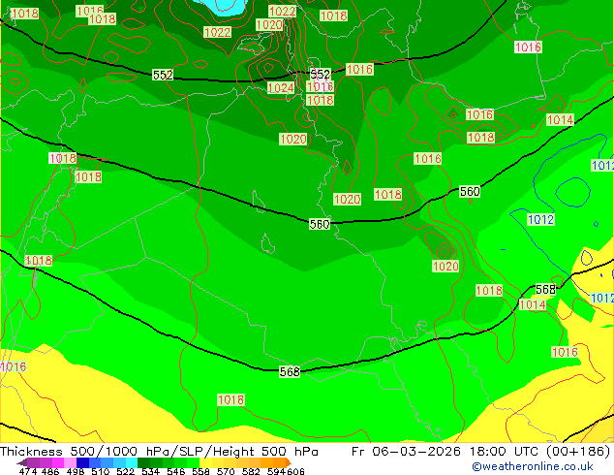Click the 560 height label beside the coastline
Screen dimensions: 614x475
click(x=320, y=224)
